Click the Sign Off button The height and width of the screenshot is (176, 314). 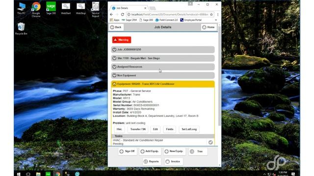pyautogui.click(x=128, y=152)
